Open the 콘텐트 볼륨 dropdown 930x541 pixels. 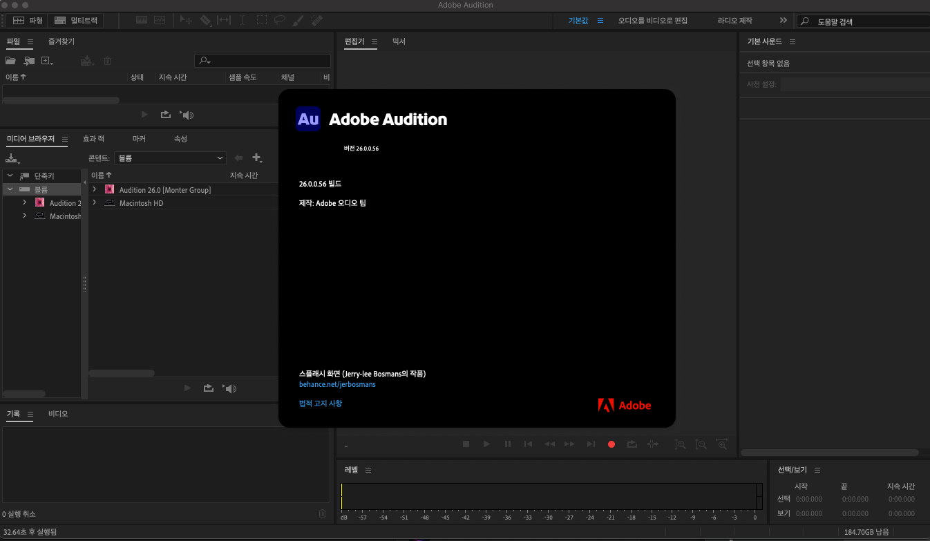(x=170, y=158)
